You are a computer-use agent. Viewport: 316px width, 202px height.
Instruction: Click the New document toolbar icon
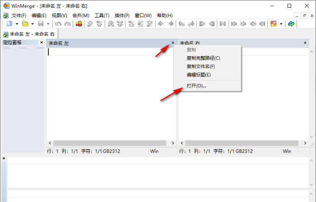[x=9, y=24]
